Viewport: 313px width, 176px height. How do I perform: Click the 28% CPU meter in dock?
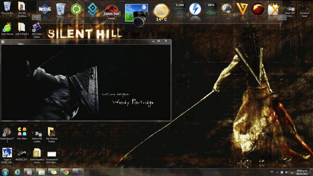pos(211,9)
